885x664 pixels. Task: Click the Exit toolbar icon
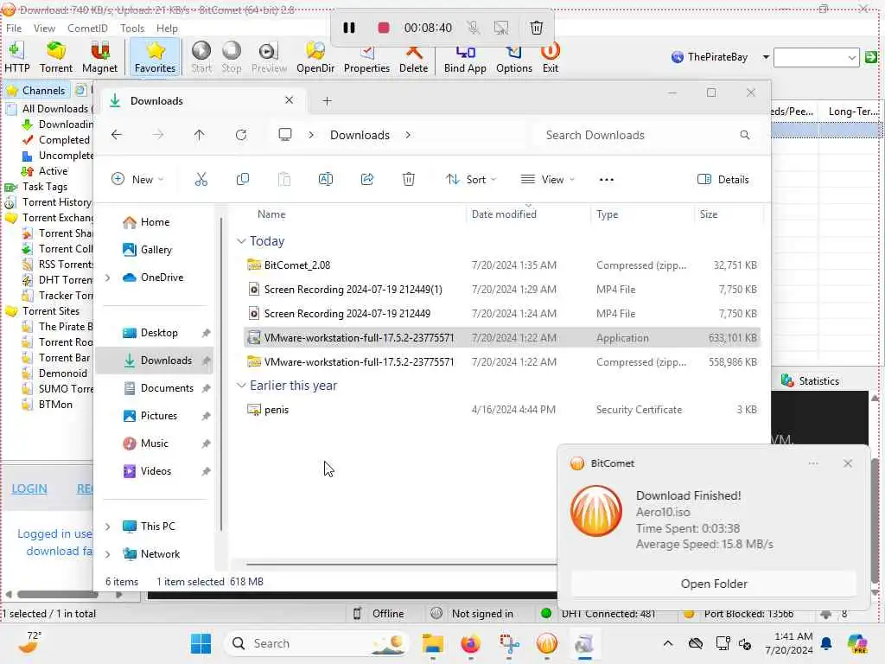551,58
